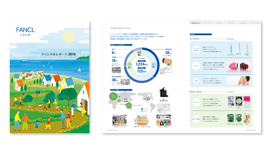270x150 pixels.
Task: Click the blue business introduction label on right page
Action: 201,34
